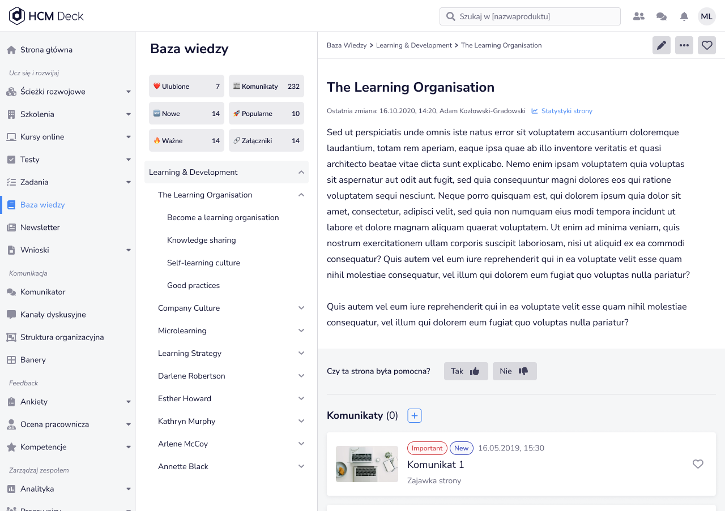Screen dimensions: 725x511
Task: Expand the Szkolenia sidebar dropdown
Action: click(x=129, y=114)
